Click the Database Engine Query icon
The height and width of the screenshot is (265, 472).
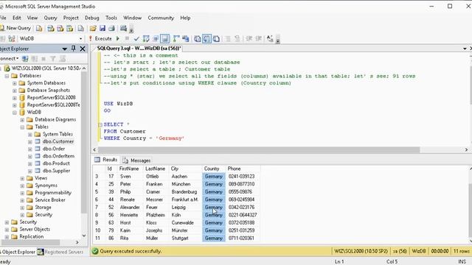39,28
